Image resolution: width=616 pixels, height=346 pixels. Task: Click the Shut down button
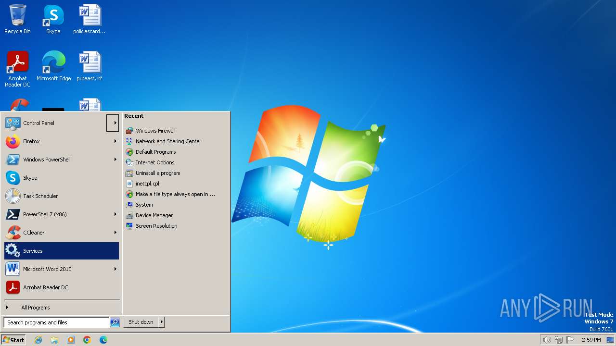coord(141,322)
